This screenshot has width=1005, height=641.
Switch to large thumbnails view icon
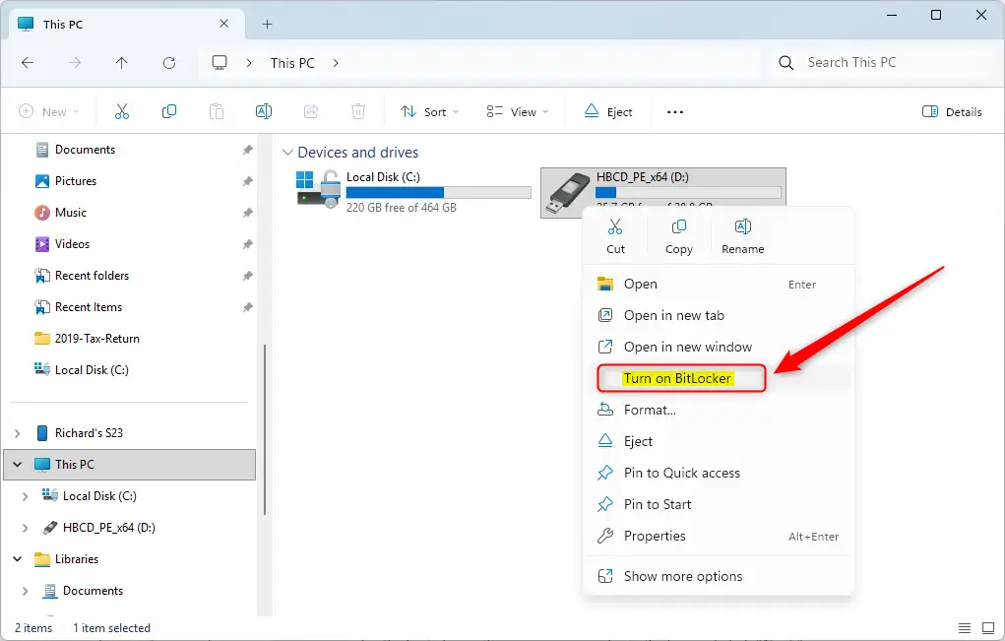987,627
